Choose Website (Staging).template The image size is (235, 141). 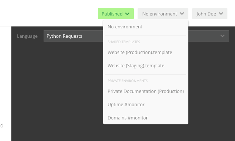coord(146,66)
